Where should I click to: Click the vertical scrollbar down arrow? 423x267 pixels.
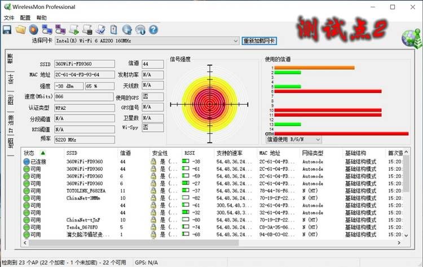coord(406,235)
